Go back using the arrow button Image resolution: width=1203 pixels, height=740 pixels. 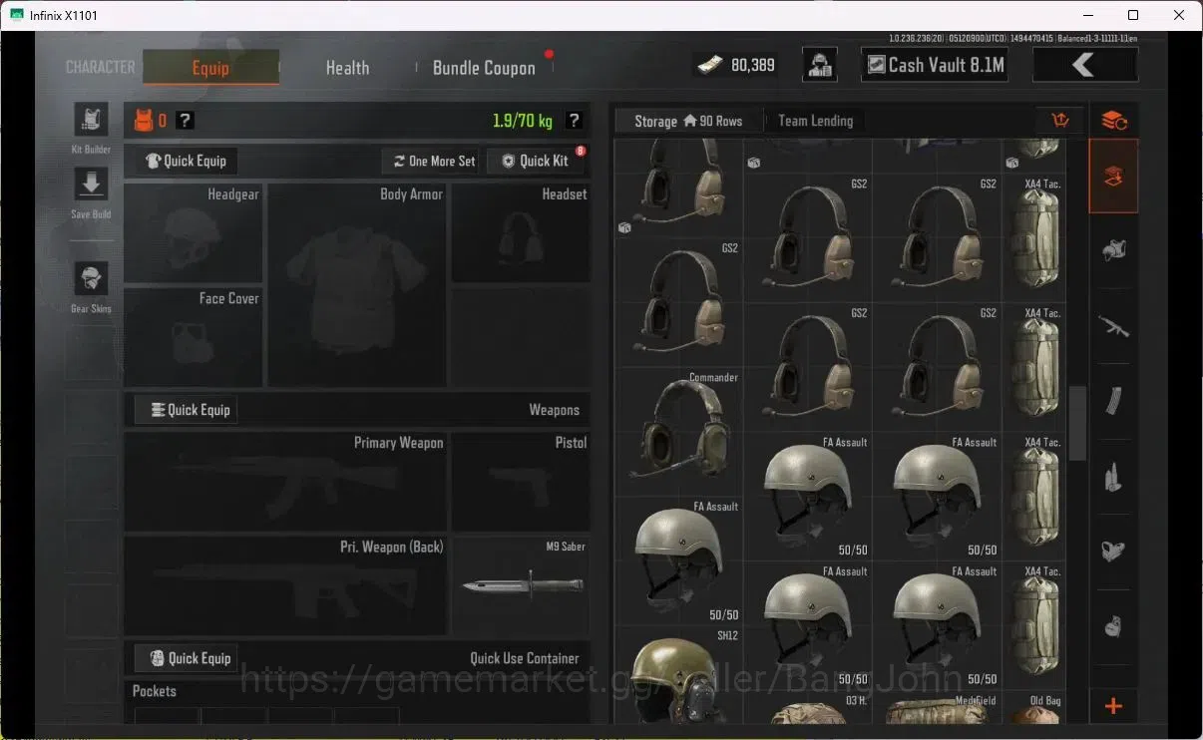pyautogui.click(x=1085, y=66)
